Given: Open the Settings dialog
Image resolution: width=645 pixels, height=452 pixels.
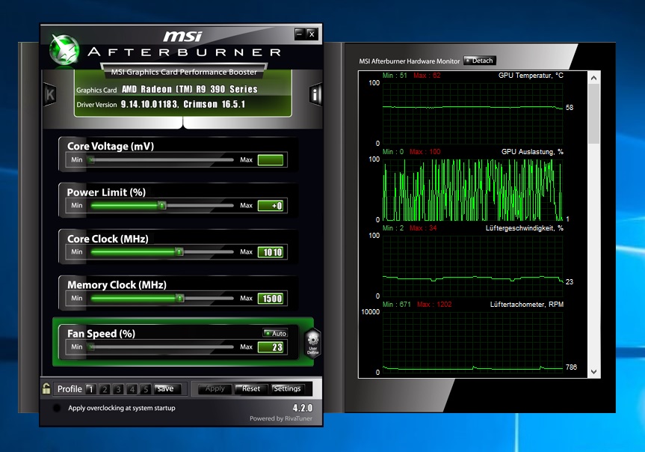Looking at the screenshot, I should pos(287,388).
